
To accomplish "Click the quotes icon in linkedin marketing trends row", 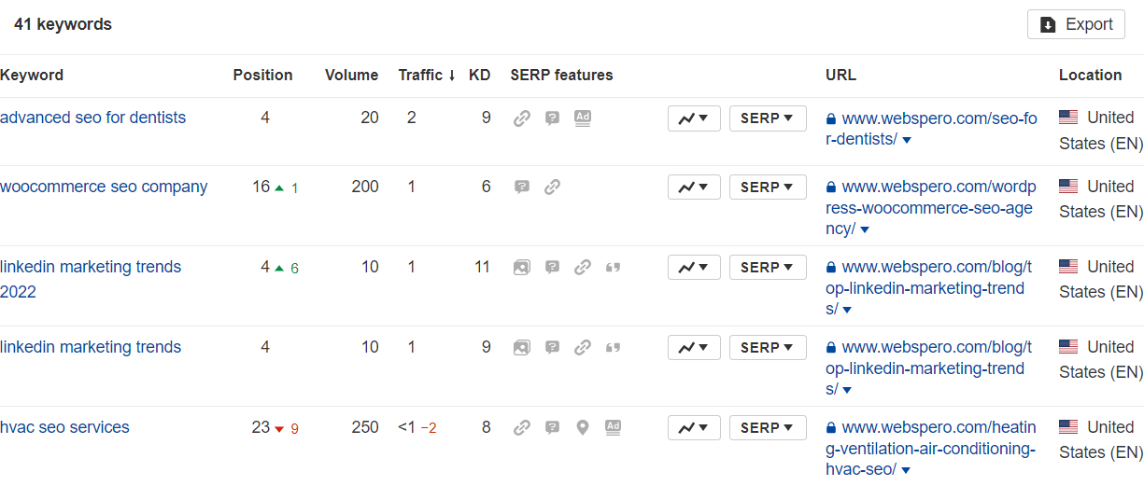I will click(x=613, y=347).
